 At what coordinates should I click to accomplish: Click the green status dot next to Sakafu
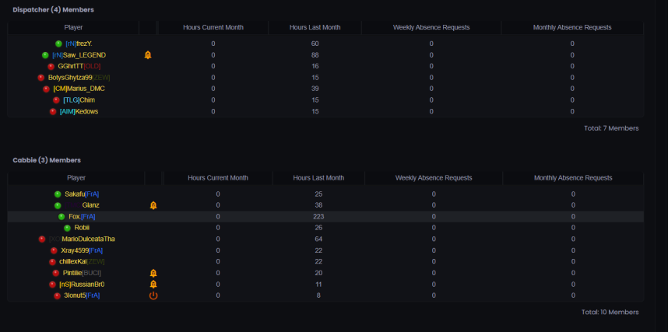tap(58, 194)
